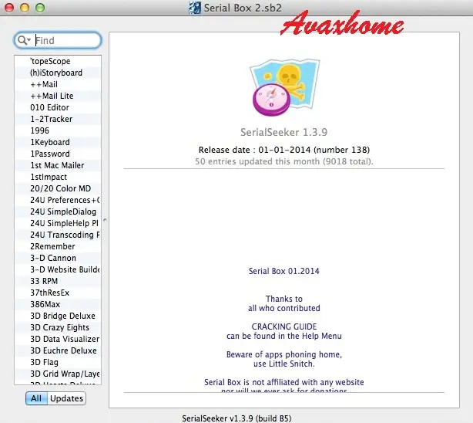Click the SerialSeeker 1.3.9 heading
The width and height of the screenshot is (473, 423).
coord(283,132)
